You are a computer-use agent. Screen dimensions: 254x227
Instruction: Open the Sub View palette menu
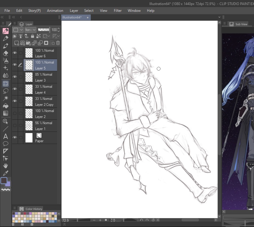[224, 23]
